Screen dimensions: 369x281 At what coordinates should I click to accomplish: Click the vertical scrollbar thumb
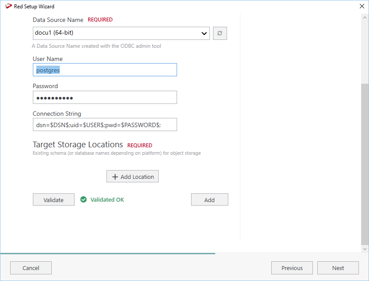pos(365,162)
